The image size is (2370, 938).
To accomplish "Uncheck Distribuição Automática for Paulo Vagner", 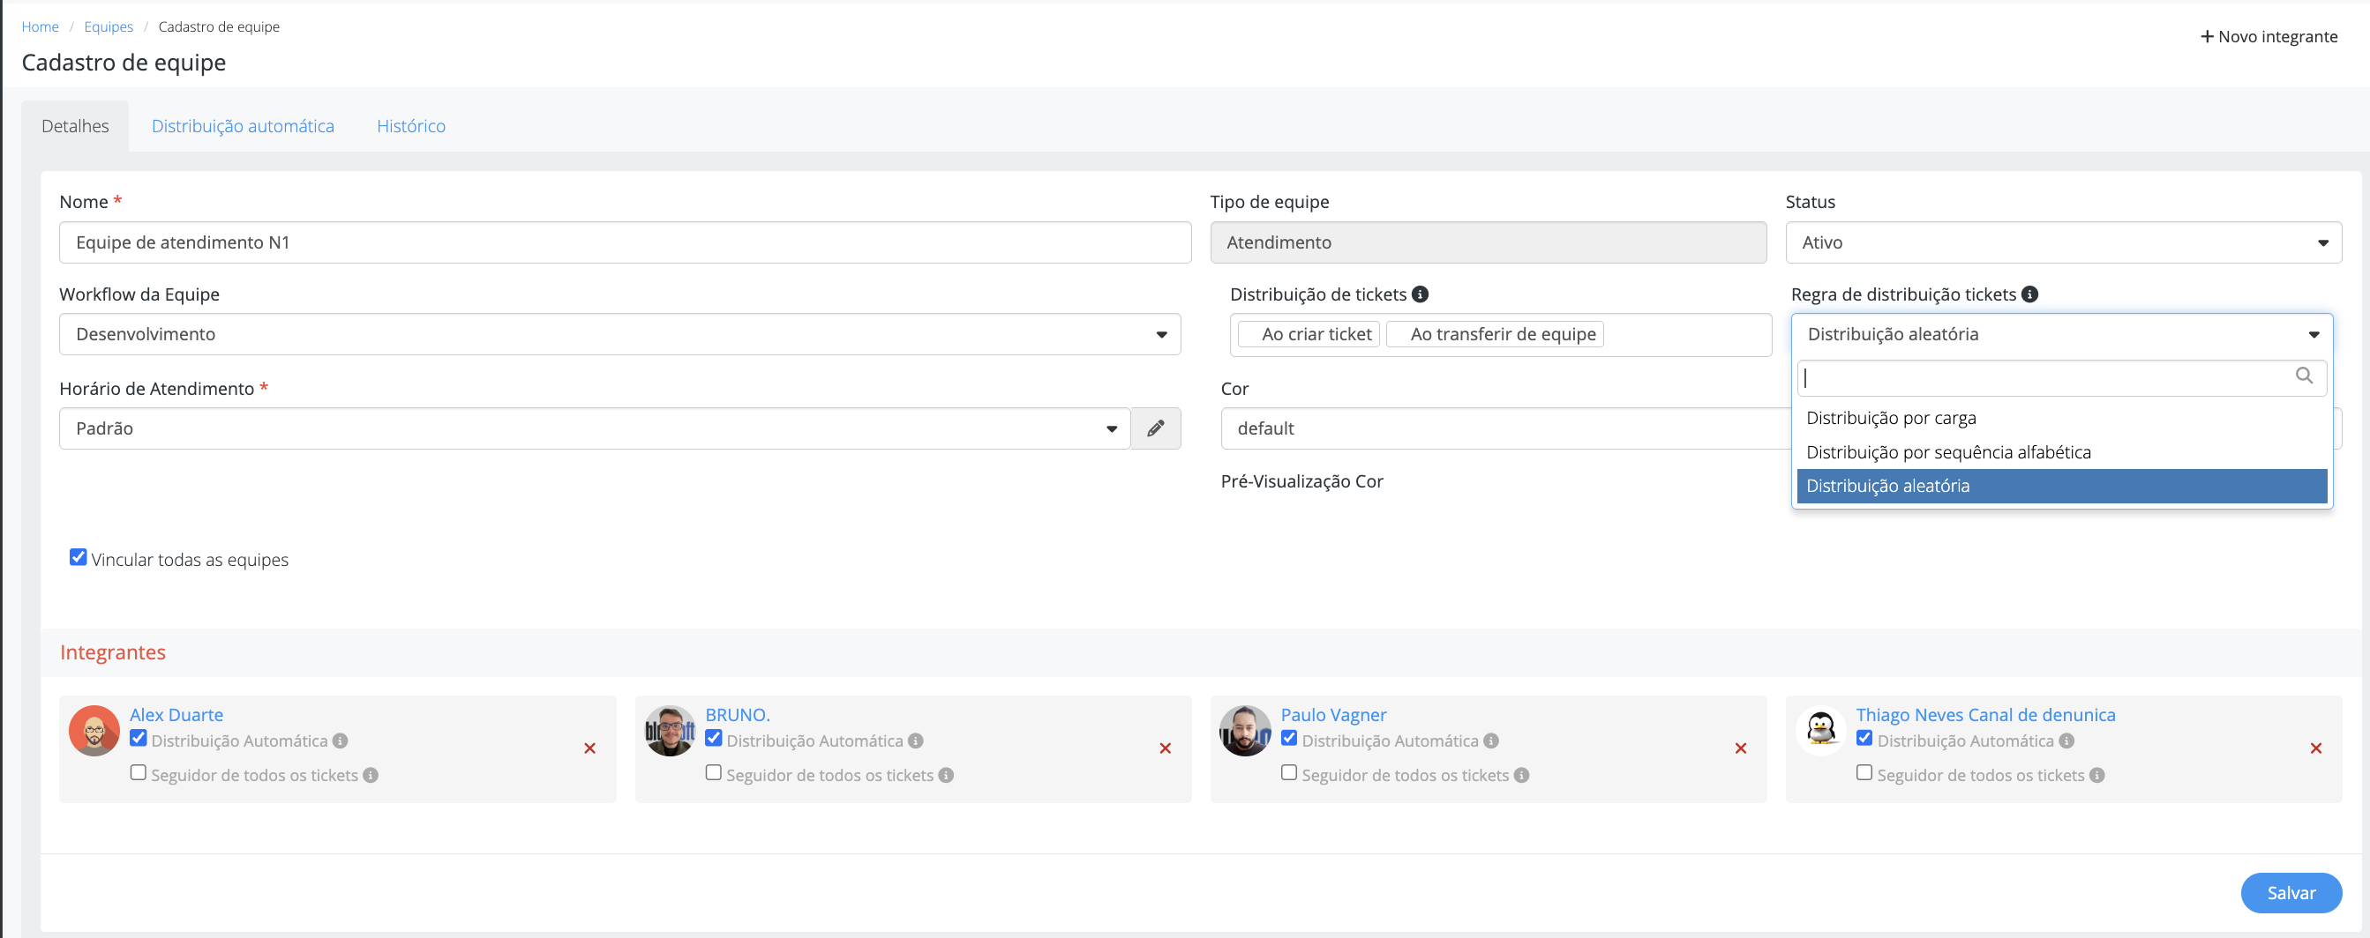I will [1289, 738].
